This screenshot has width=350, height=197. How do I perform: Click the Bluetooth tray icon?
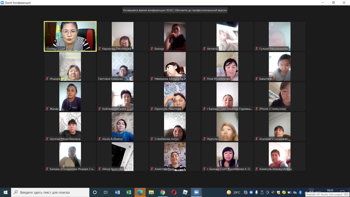(300, 192)
